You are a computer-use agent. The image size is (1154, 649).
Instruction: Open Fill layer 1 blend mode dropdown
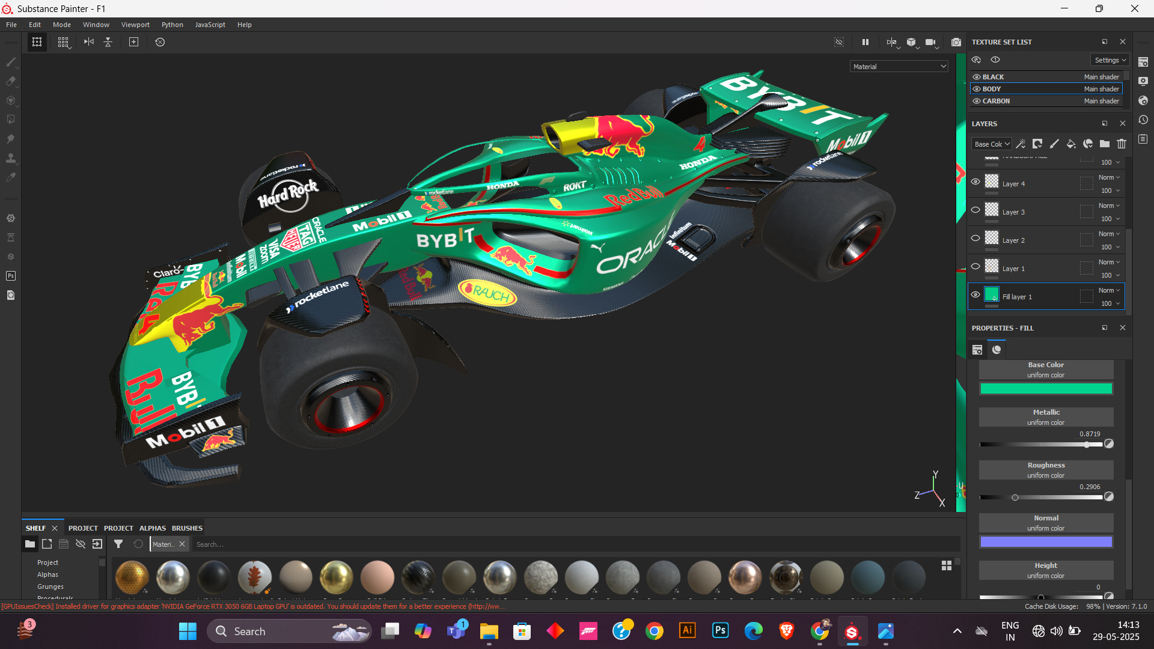coord(1110,290)
